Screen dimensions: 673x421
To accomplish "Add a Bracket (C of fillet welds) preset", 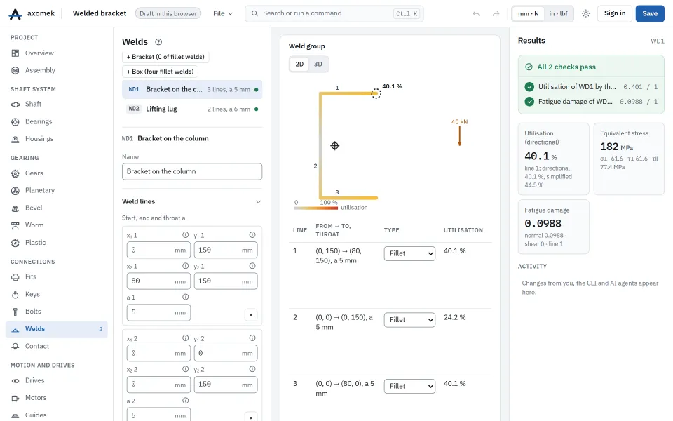I will tap(165, 57).
